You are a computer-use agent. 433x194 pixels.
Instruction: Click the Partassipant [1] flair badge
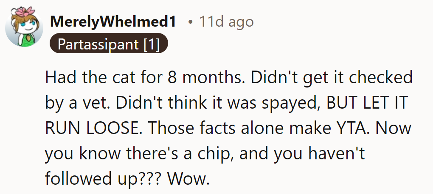[x=109, y=44]
